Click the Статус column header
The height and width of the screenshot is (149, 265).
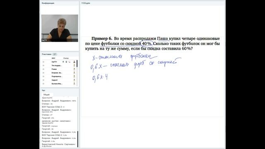66,58
